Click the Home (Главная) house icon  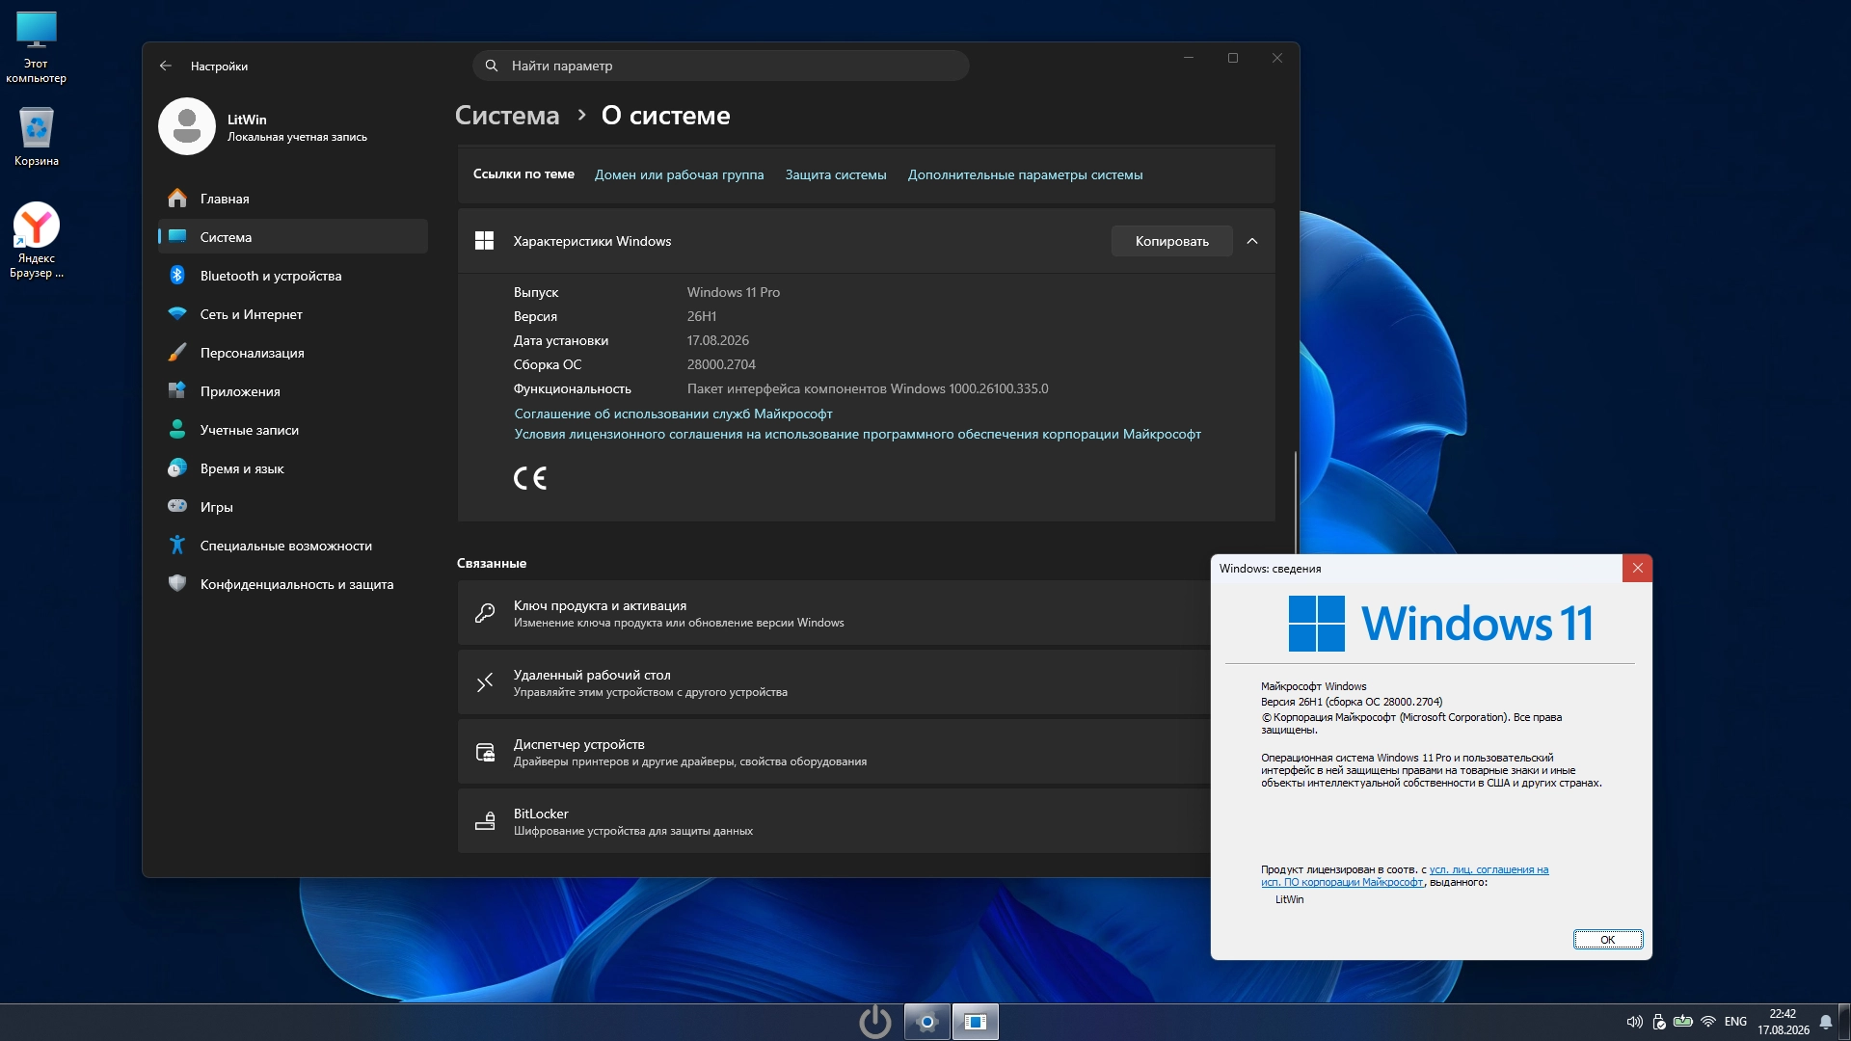(177, 199)
